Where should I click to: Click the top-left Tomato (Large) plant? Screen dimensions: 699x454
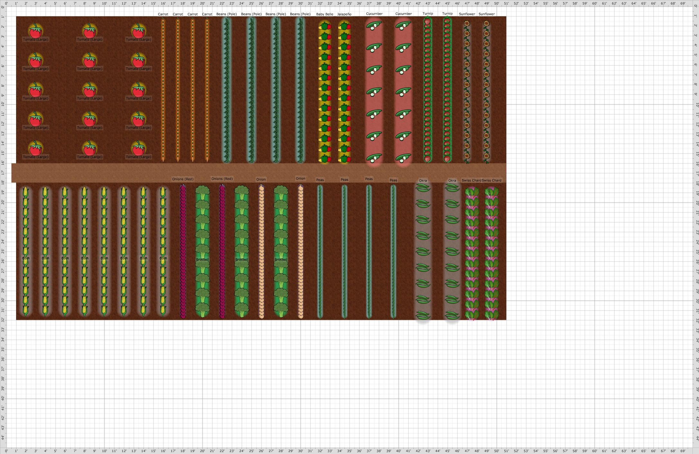[x=35, y=31]
